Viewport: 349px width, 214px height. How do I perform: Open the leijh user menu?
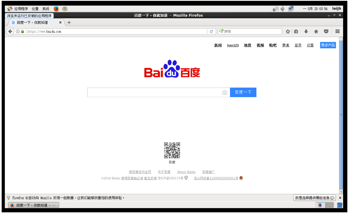pos(336,9)
